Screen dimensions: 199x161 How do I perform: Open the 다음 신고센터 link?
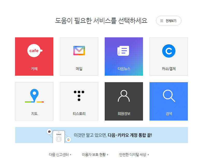[59, 155]
